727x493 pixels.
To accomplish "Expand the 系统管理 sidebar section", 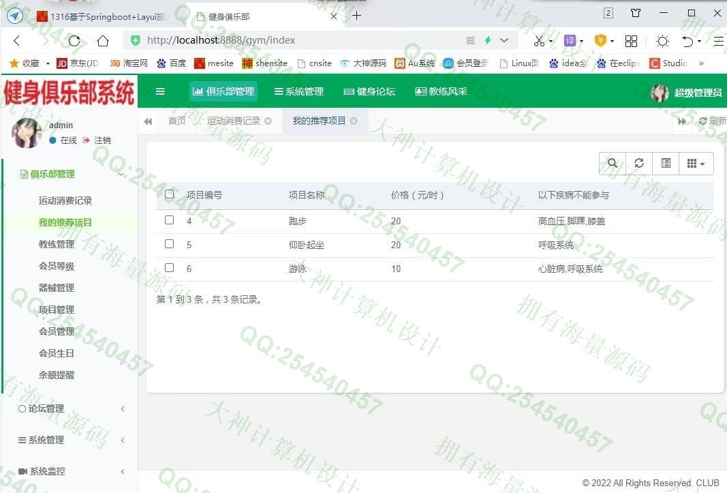I will pos(69,440).
